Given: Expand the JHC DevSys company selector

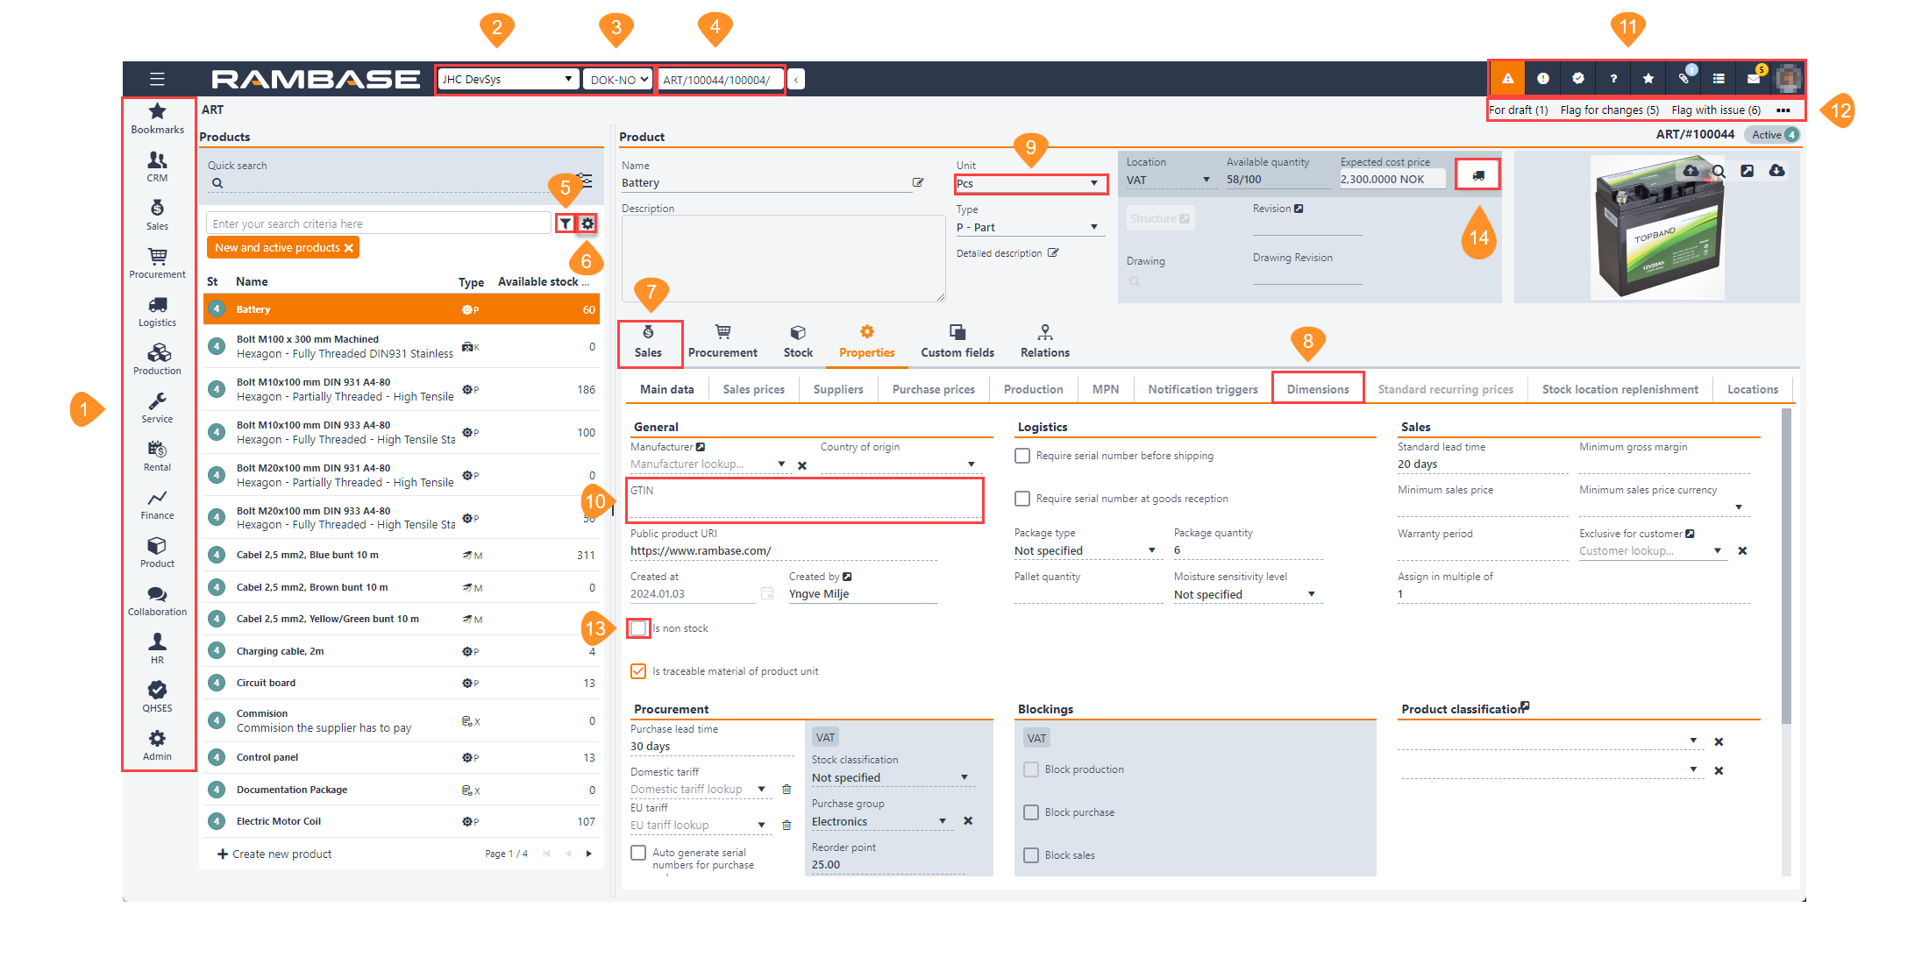Looking at the screenshot, I should pos(508,80).
